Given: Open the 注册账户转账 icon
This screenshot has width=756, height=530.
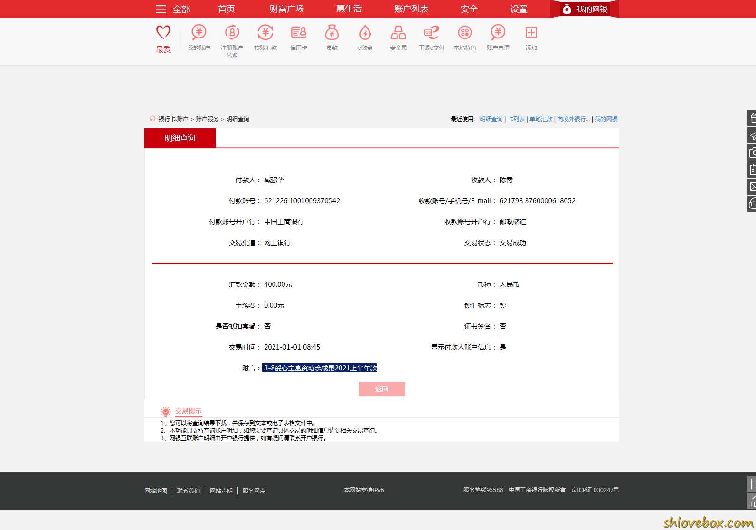Looking at the screenshot, I should (232, 32).
